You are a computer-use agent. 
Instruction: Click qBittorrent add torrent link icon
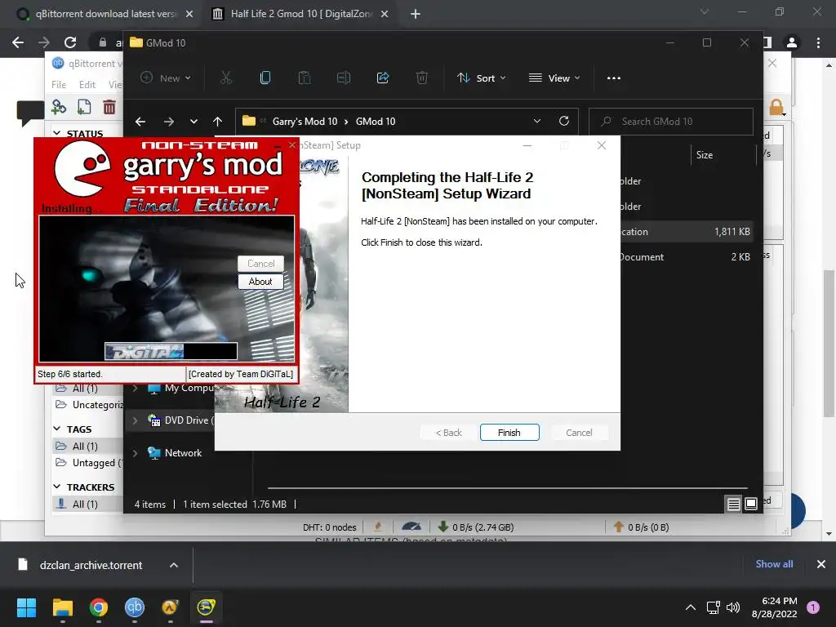click(59, 107)
